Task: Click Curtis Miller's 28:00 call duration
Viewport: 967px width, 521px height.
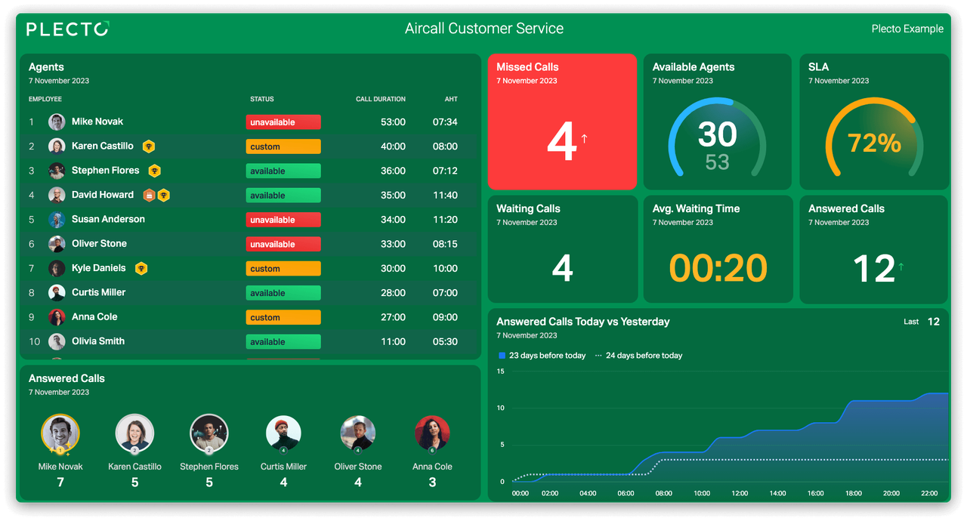Action: pos(393,293)
